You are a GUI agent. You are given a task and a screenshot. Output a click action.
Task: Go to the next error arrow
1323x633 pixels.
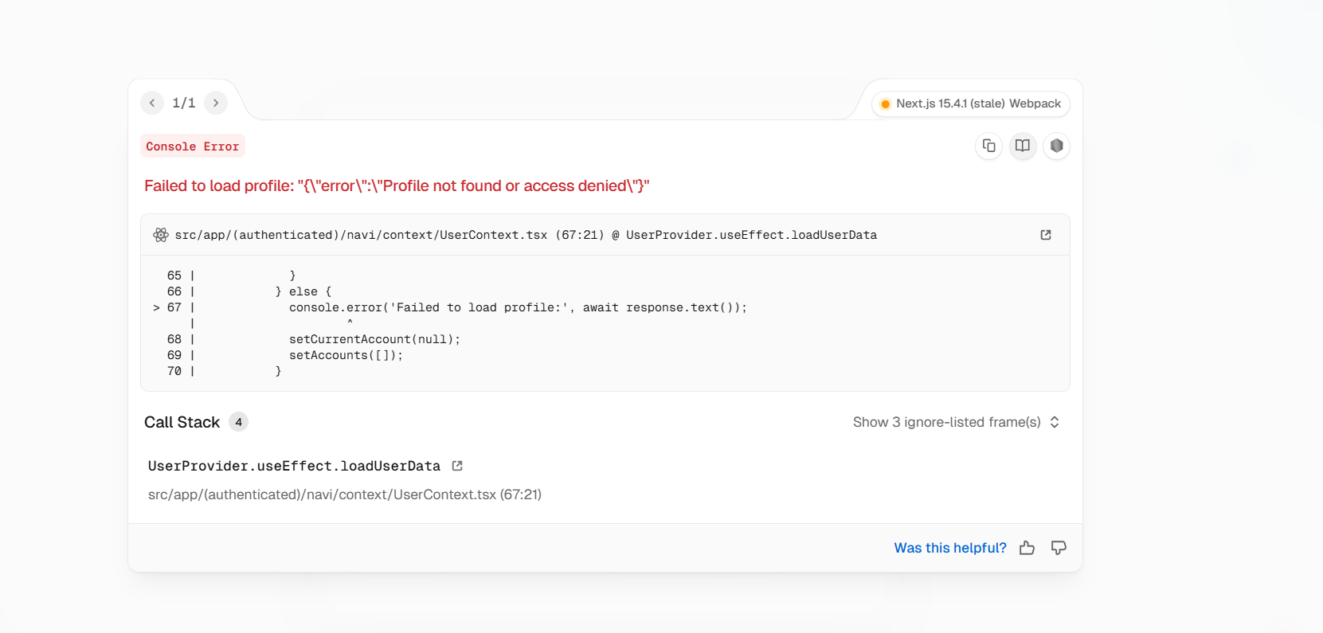point(216,103)
